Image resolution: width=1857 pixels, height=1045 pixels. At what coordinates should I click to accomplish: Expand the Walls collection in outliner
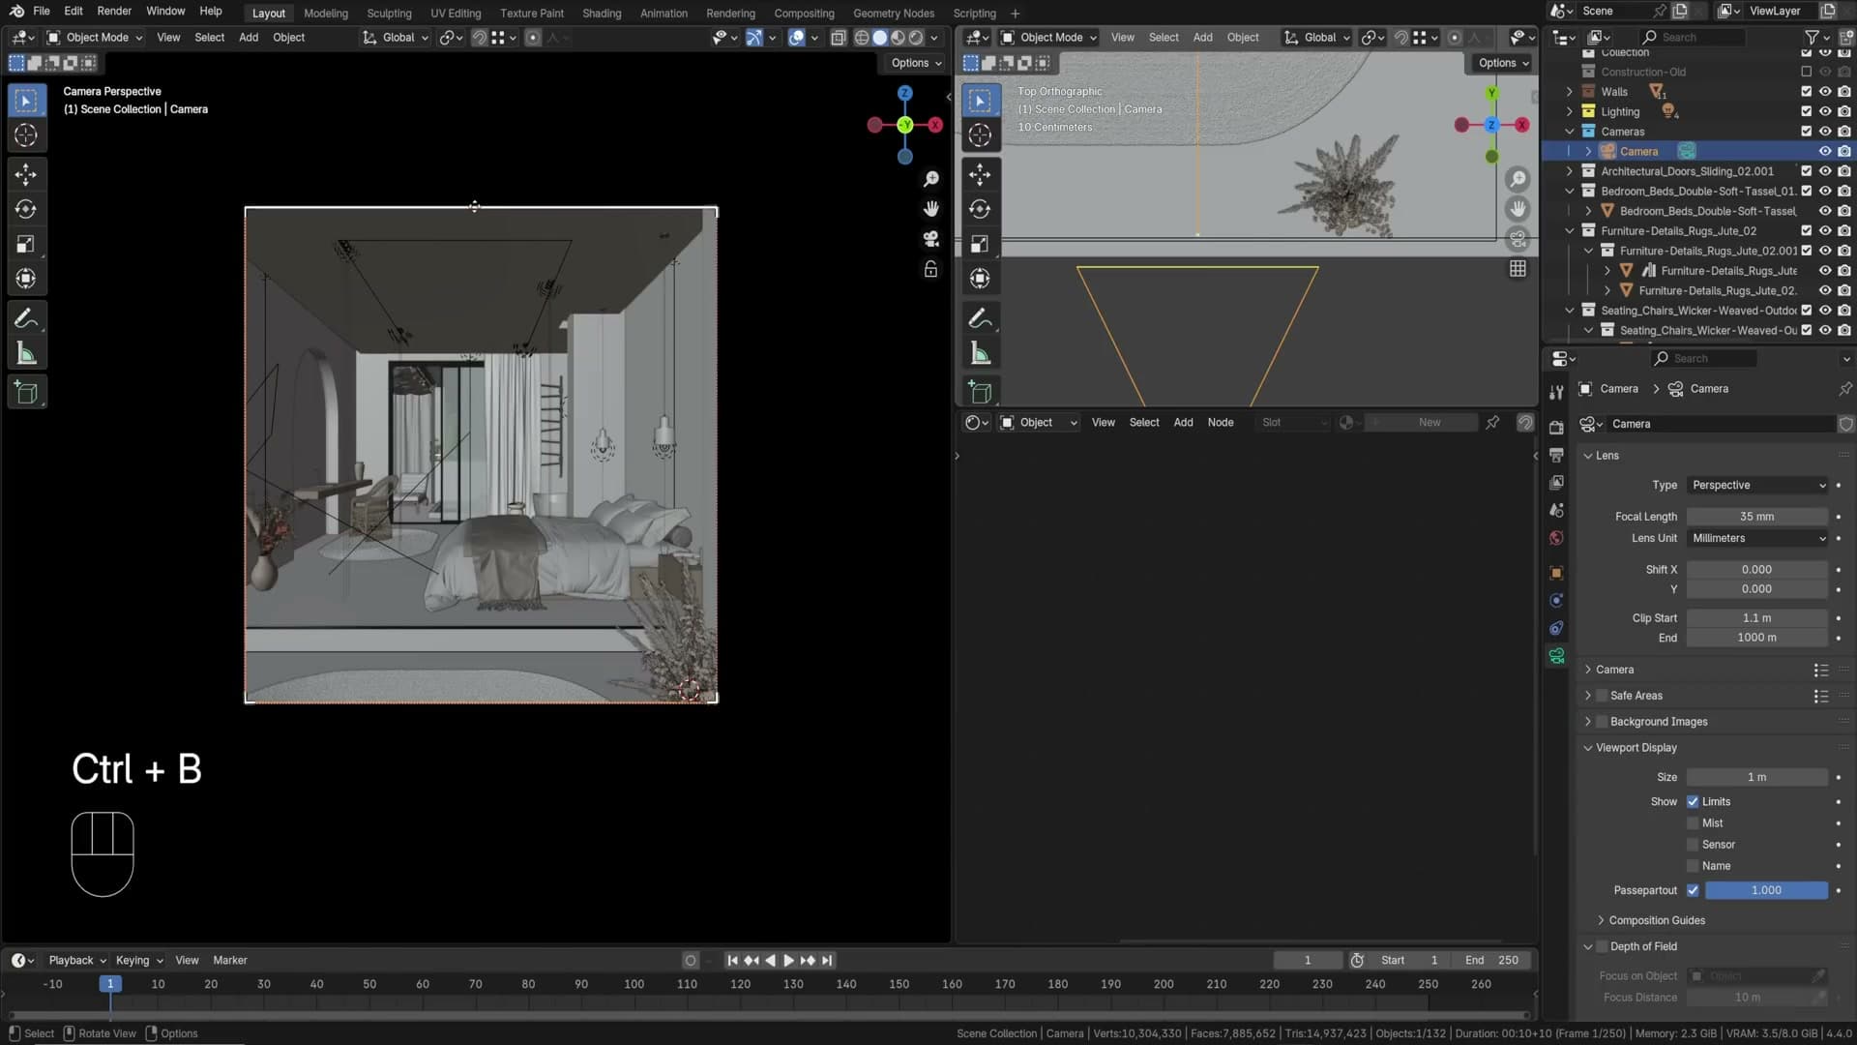[x=1569, y=92]
